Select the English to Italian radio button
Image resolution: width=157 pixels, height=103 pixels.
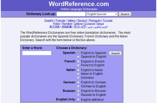(78, 70)
